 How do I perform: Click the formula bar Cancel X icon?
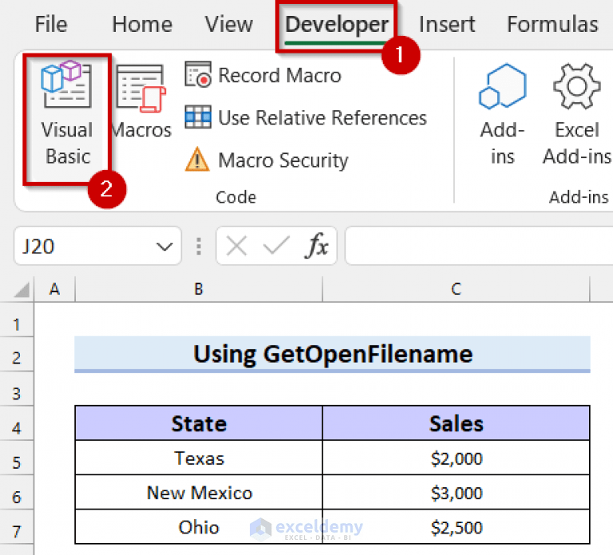click(x=237, y=246)
